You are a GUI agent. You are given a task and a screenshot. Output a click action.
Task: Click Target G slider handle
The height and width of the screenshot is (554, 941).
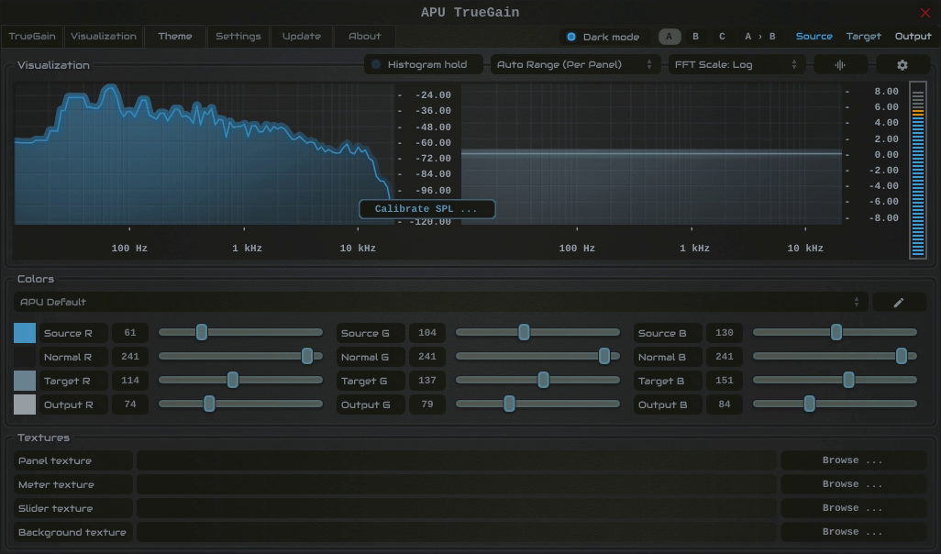click(x=543, y=380)
